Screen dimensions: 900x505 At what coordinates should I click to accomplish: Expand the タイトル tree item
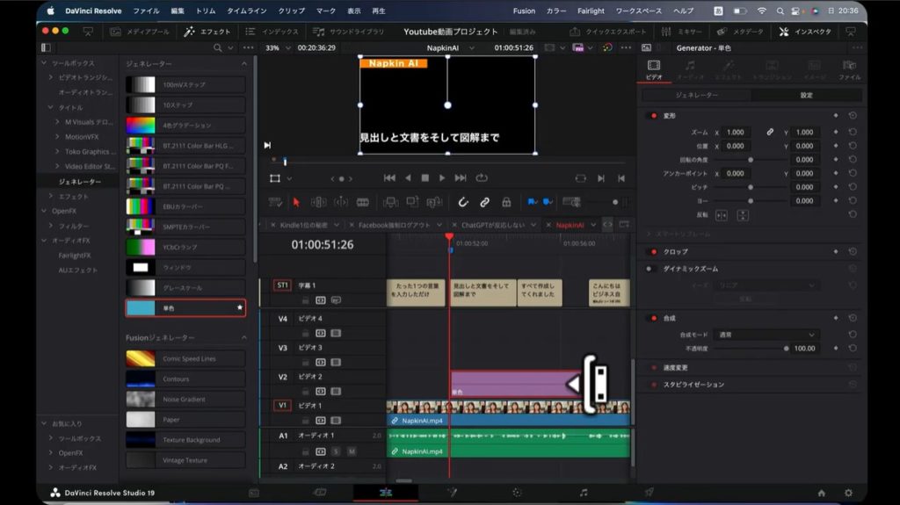coord(52,107)
